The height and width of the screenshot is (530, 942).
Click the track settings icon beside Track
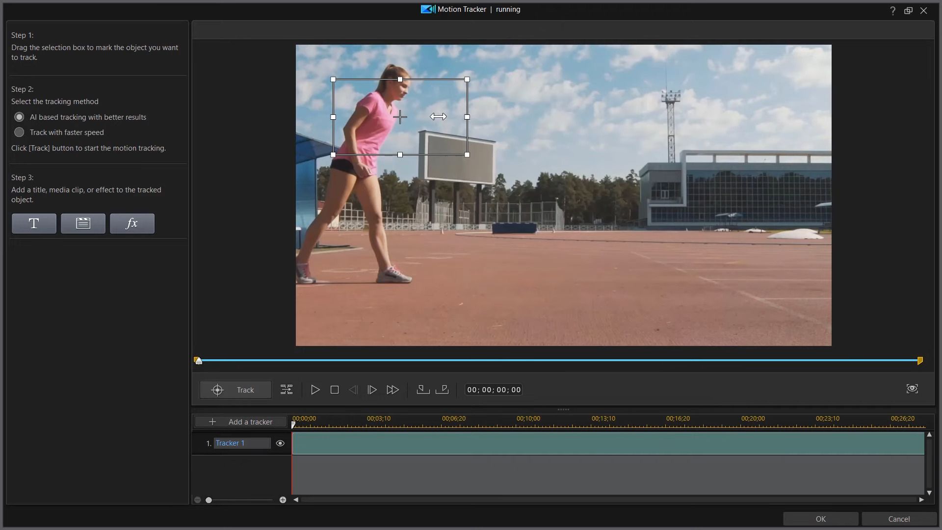coord(287,390)
